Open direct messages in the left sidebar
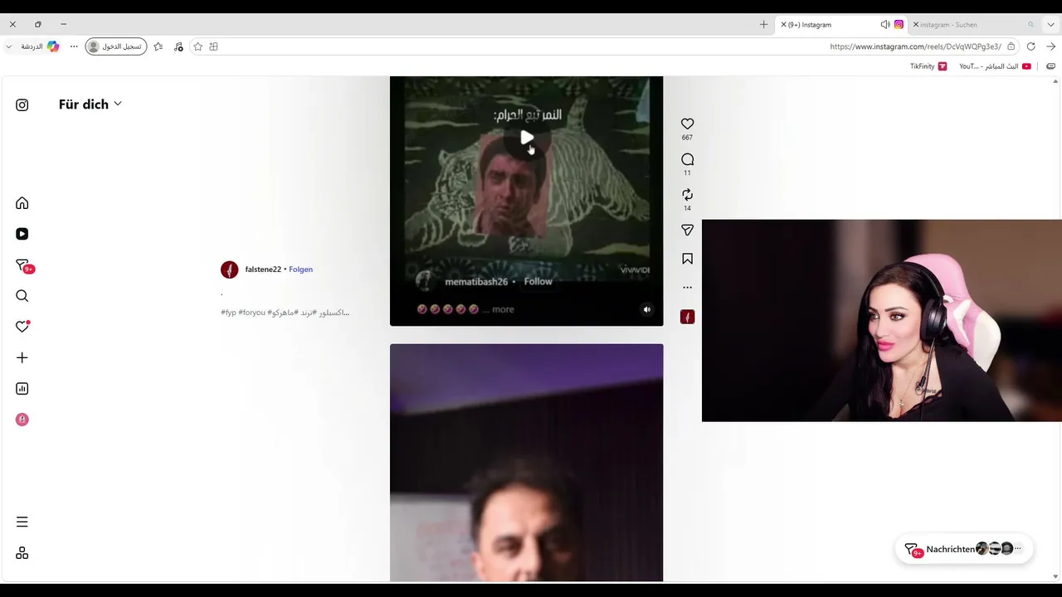 (24, 265)
